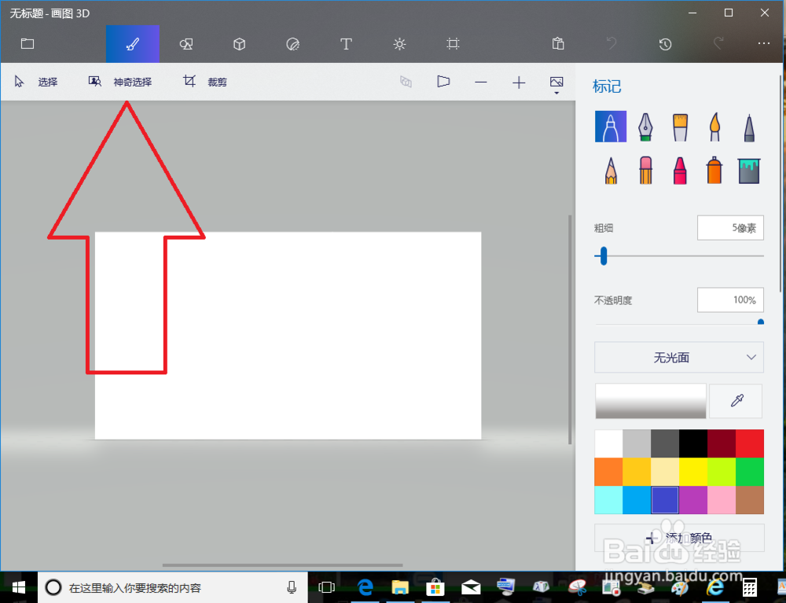This screenshot has width=786, height=603.
Task: Click the History icon
Action: (x=665, y=44)
